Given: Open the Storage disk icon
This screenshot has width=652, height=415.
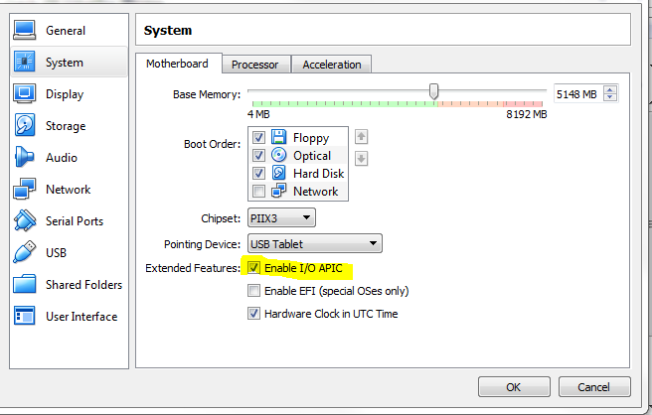Looking at the screenshot, I should [25, 125].
